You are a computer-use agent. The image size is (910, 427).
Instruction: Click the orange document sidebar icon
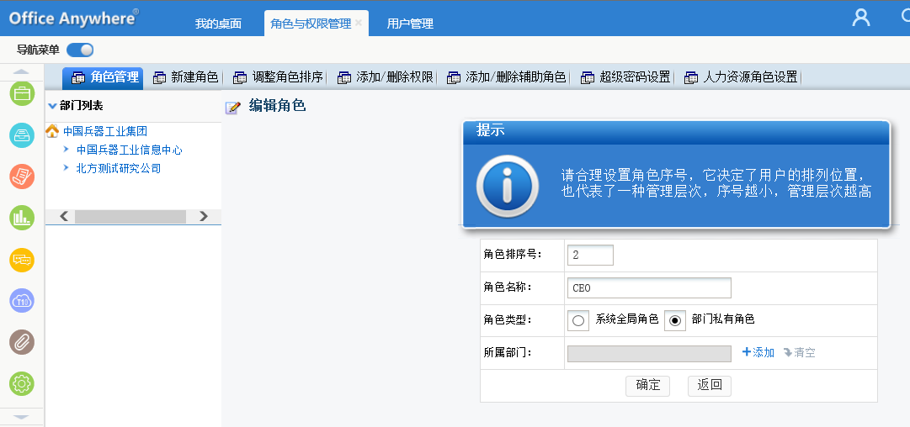point(22,177)
